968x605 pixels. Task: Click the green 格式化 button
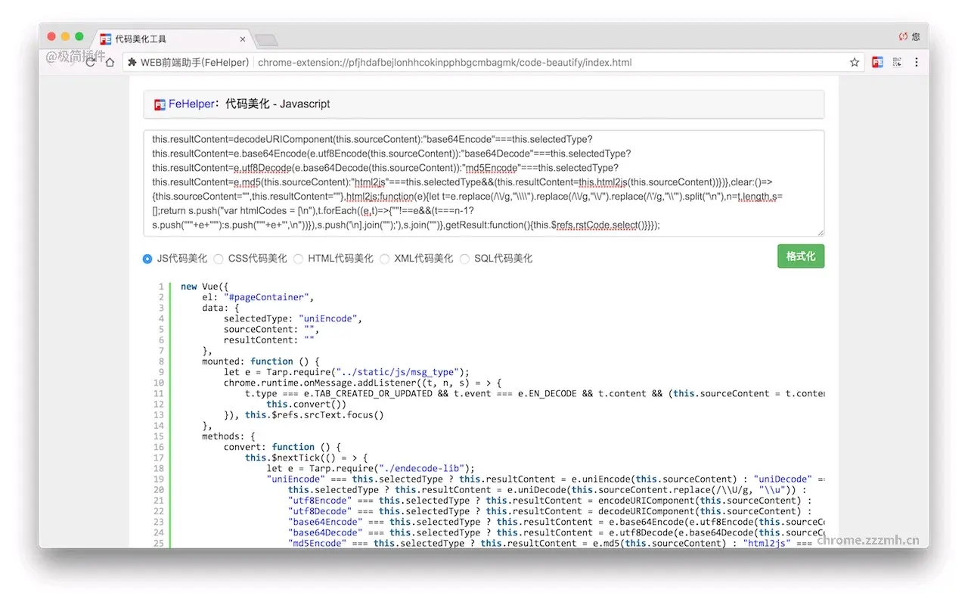point(801,256)
